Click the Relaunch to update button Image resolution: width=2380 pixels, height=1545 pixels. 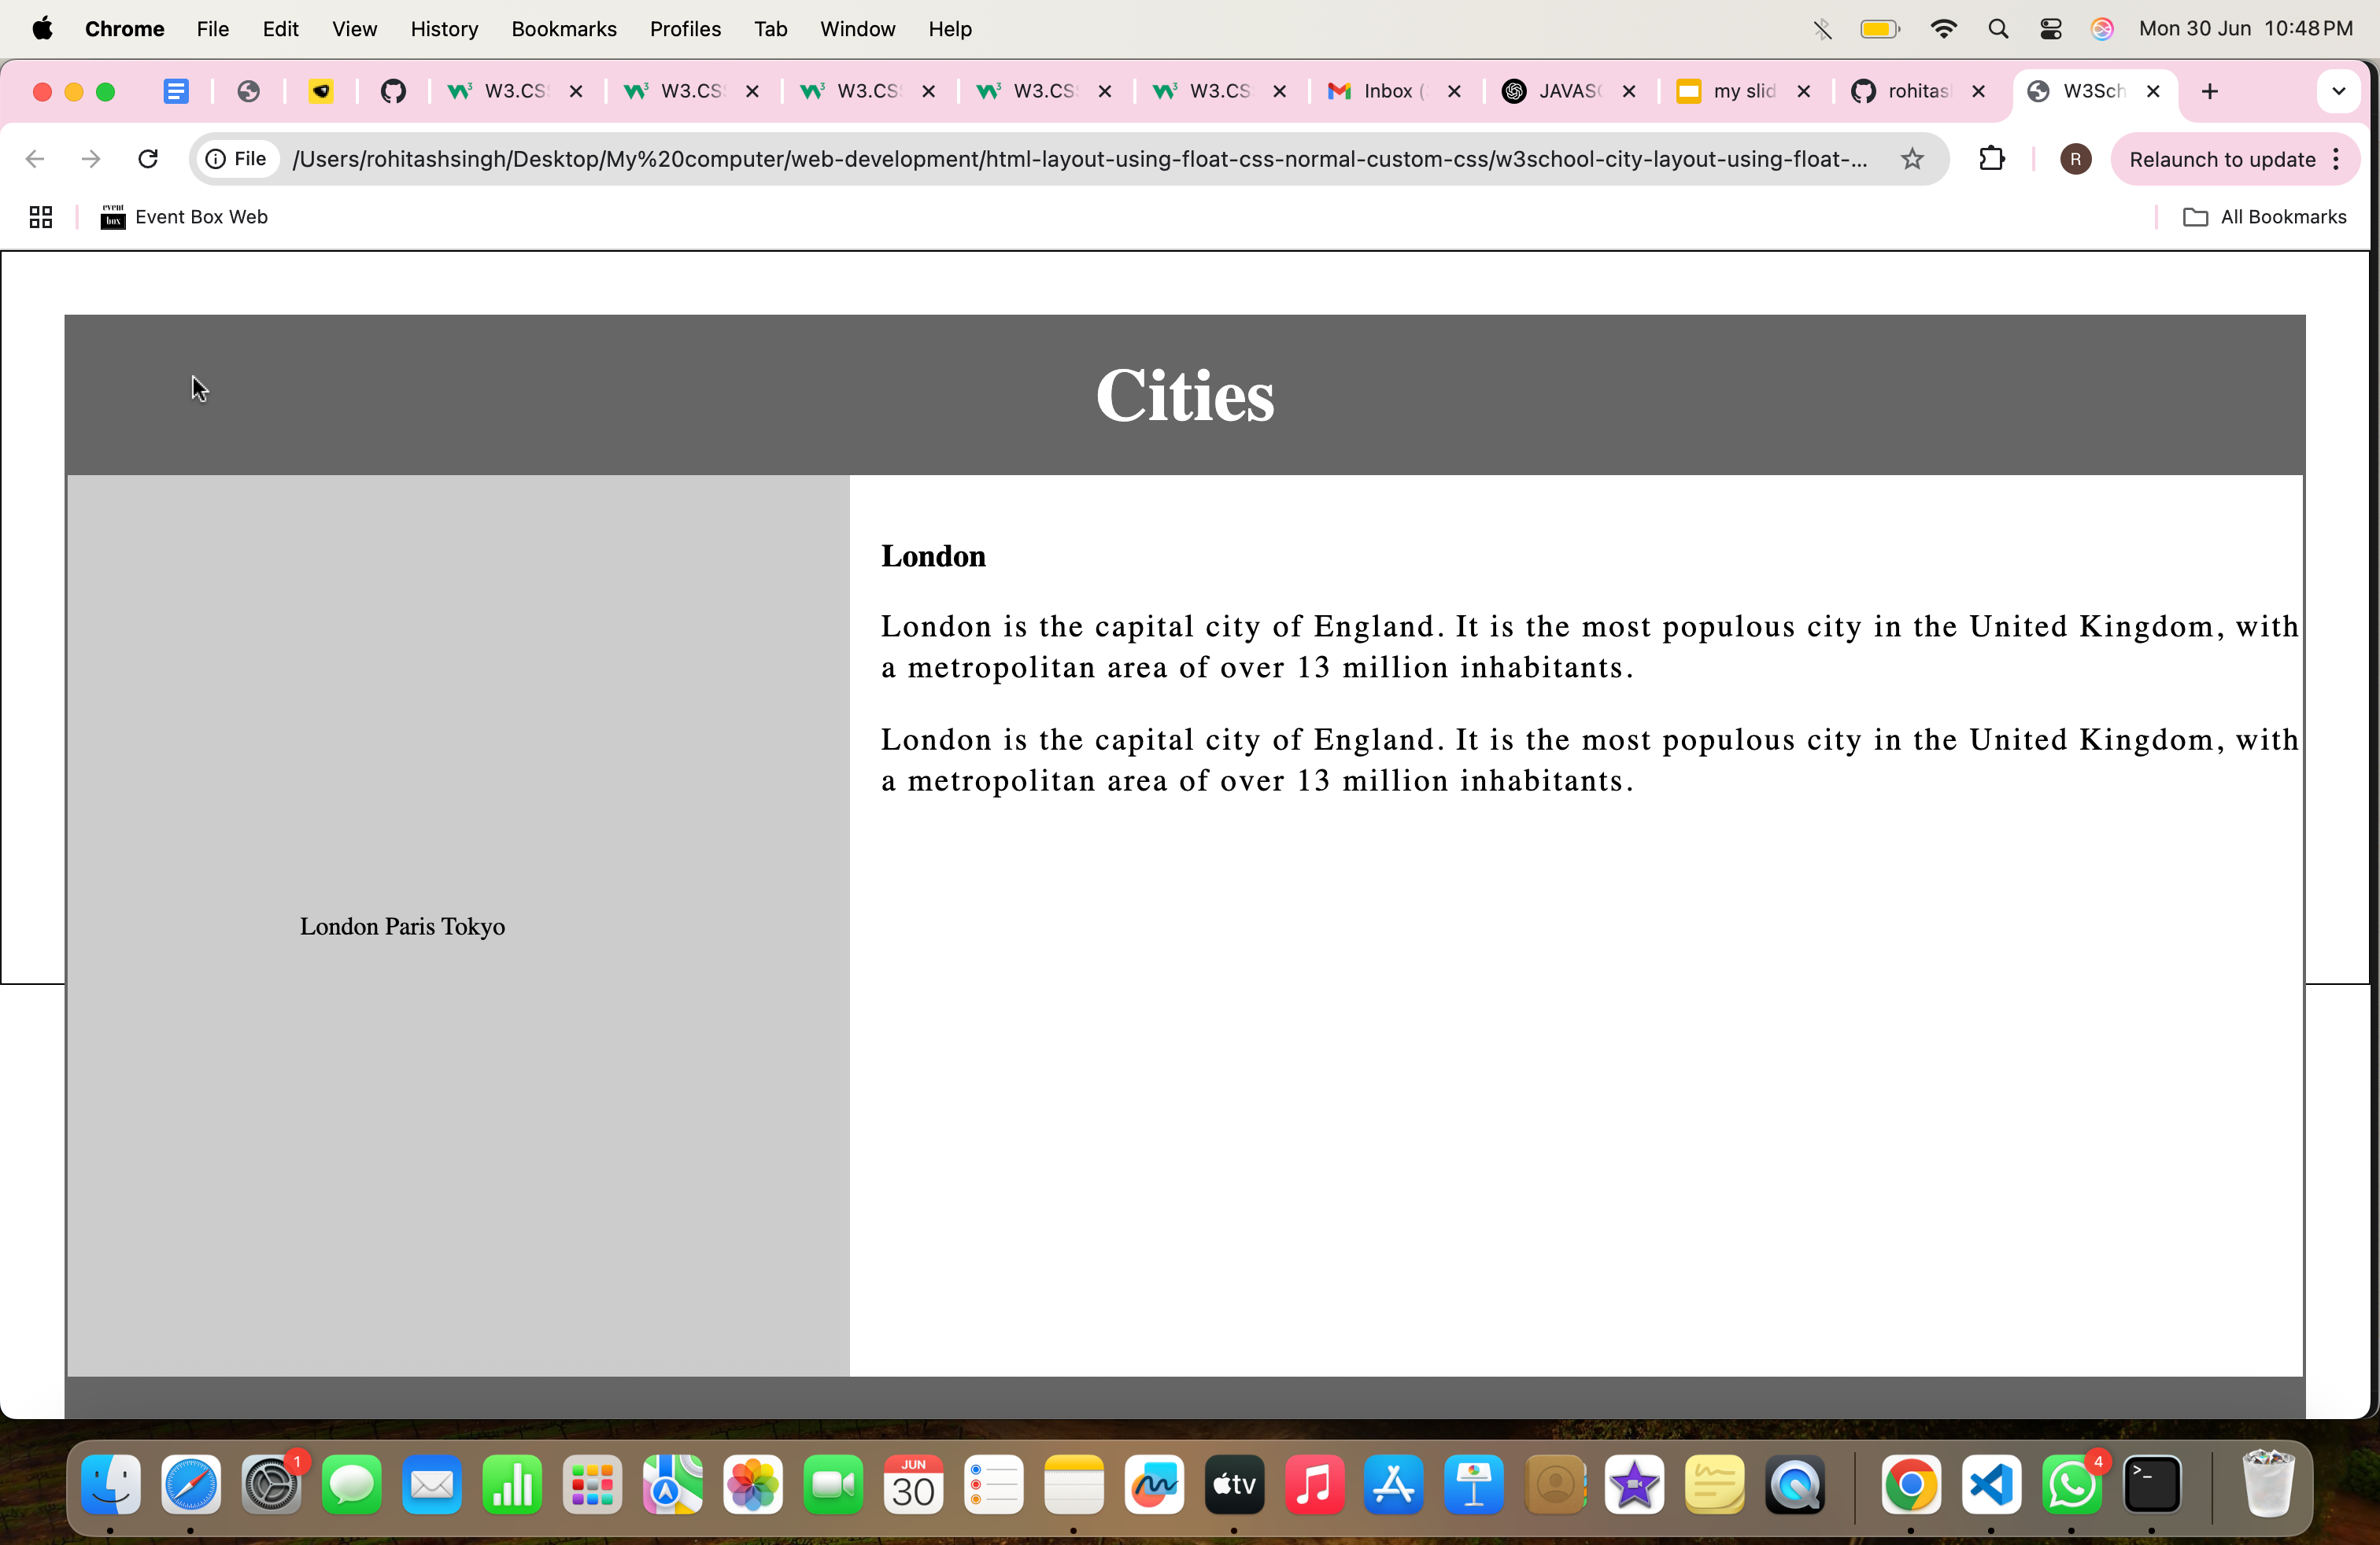coord(2221,159)
